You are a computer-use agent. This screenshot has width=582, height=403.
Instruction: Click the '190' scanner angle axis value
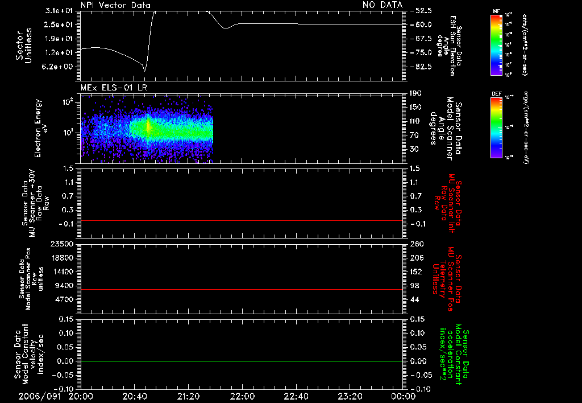point(415,93)
